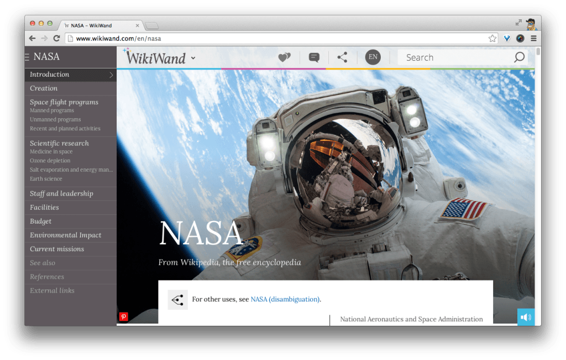This screenshot has height=360, width=566.
Task: Click the WikiWand search input field
Action: [x=456, y=57]
